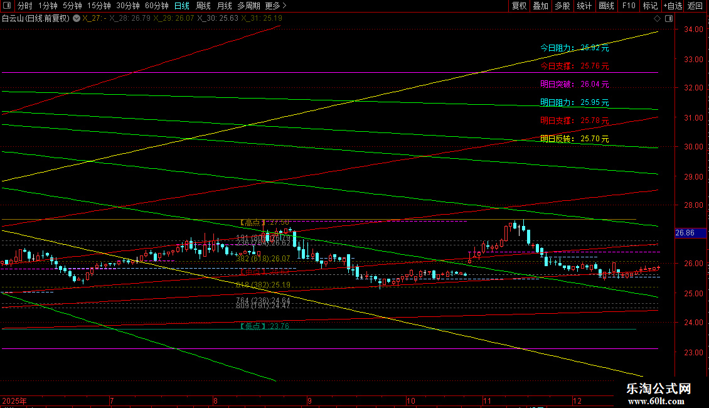709x408 pixels.
Task: Click month 12 marker on time axis
Action: click(x=577, y=400)
